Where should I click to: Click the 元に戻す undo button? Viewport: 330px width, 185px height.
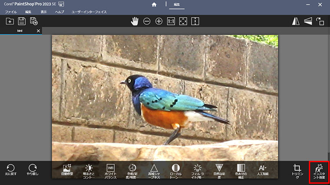(11, 170)
